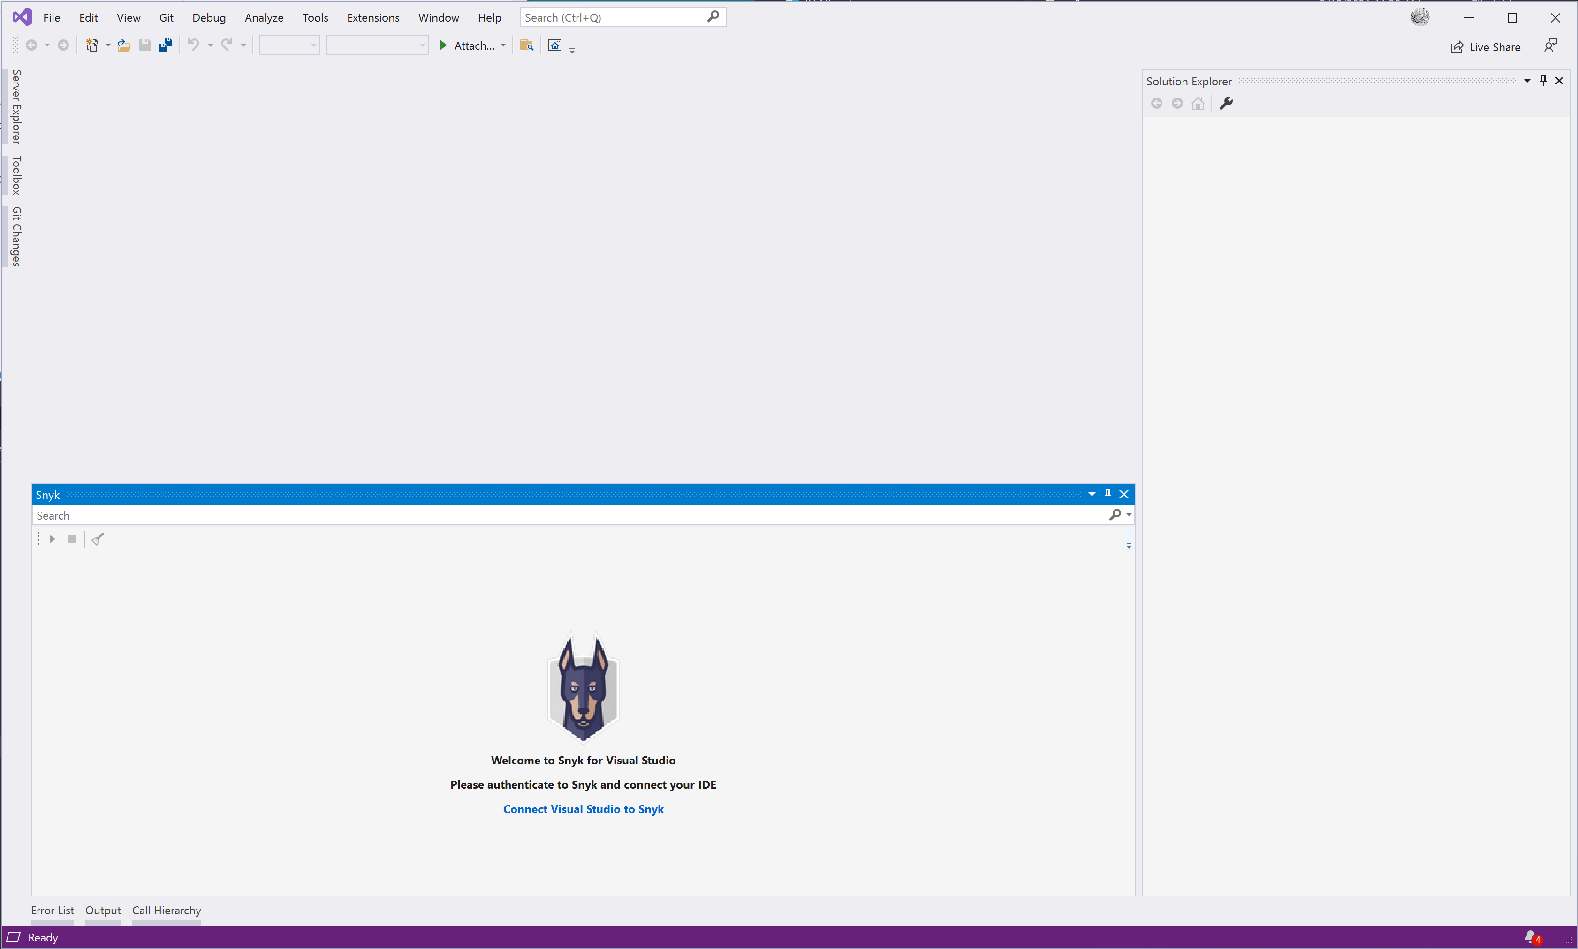The height and width of the screenshot is (949, 1578).
Task: Run Snyk scan with play button
Action: click(53, 539)
